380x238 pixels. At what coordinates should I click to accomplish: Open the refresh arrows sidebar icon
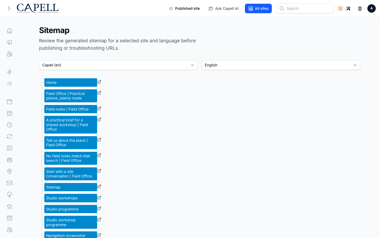click(9, 136)
